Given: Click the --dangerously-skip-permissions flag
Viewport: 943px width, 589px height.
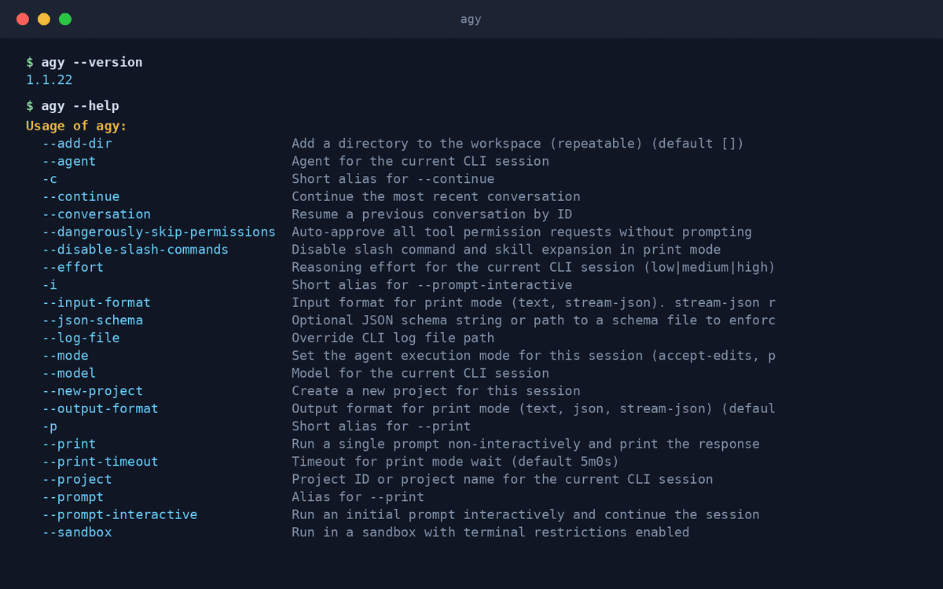Looking at the screenshot, I should (159, 232).
